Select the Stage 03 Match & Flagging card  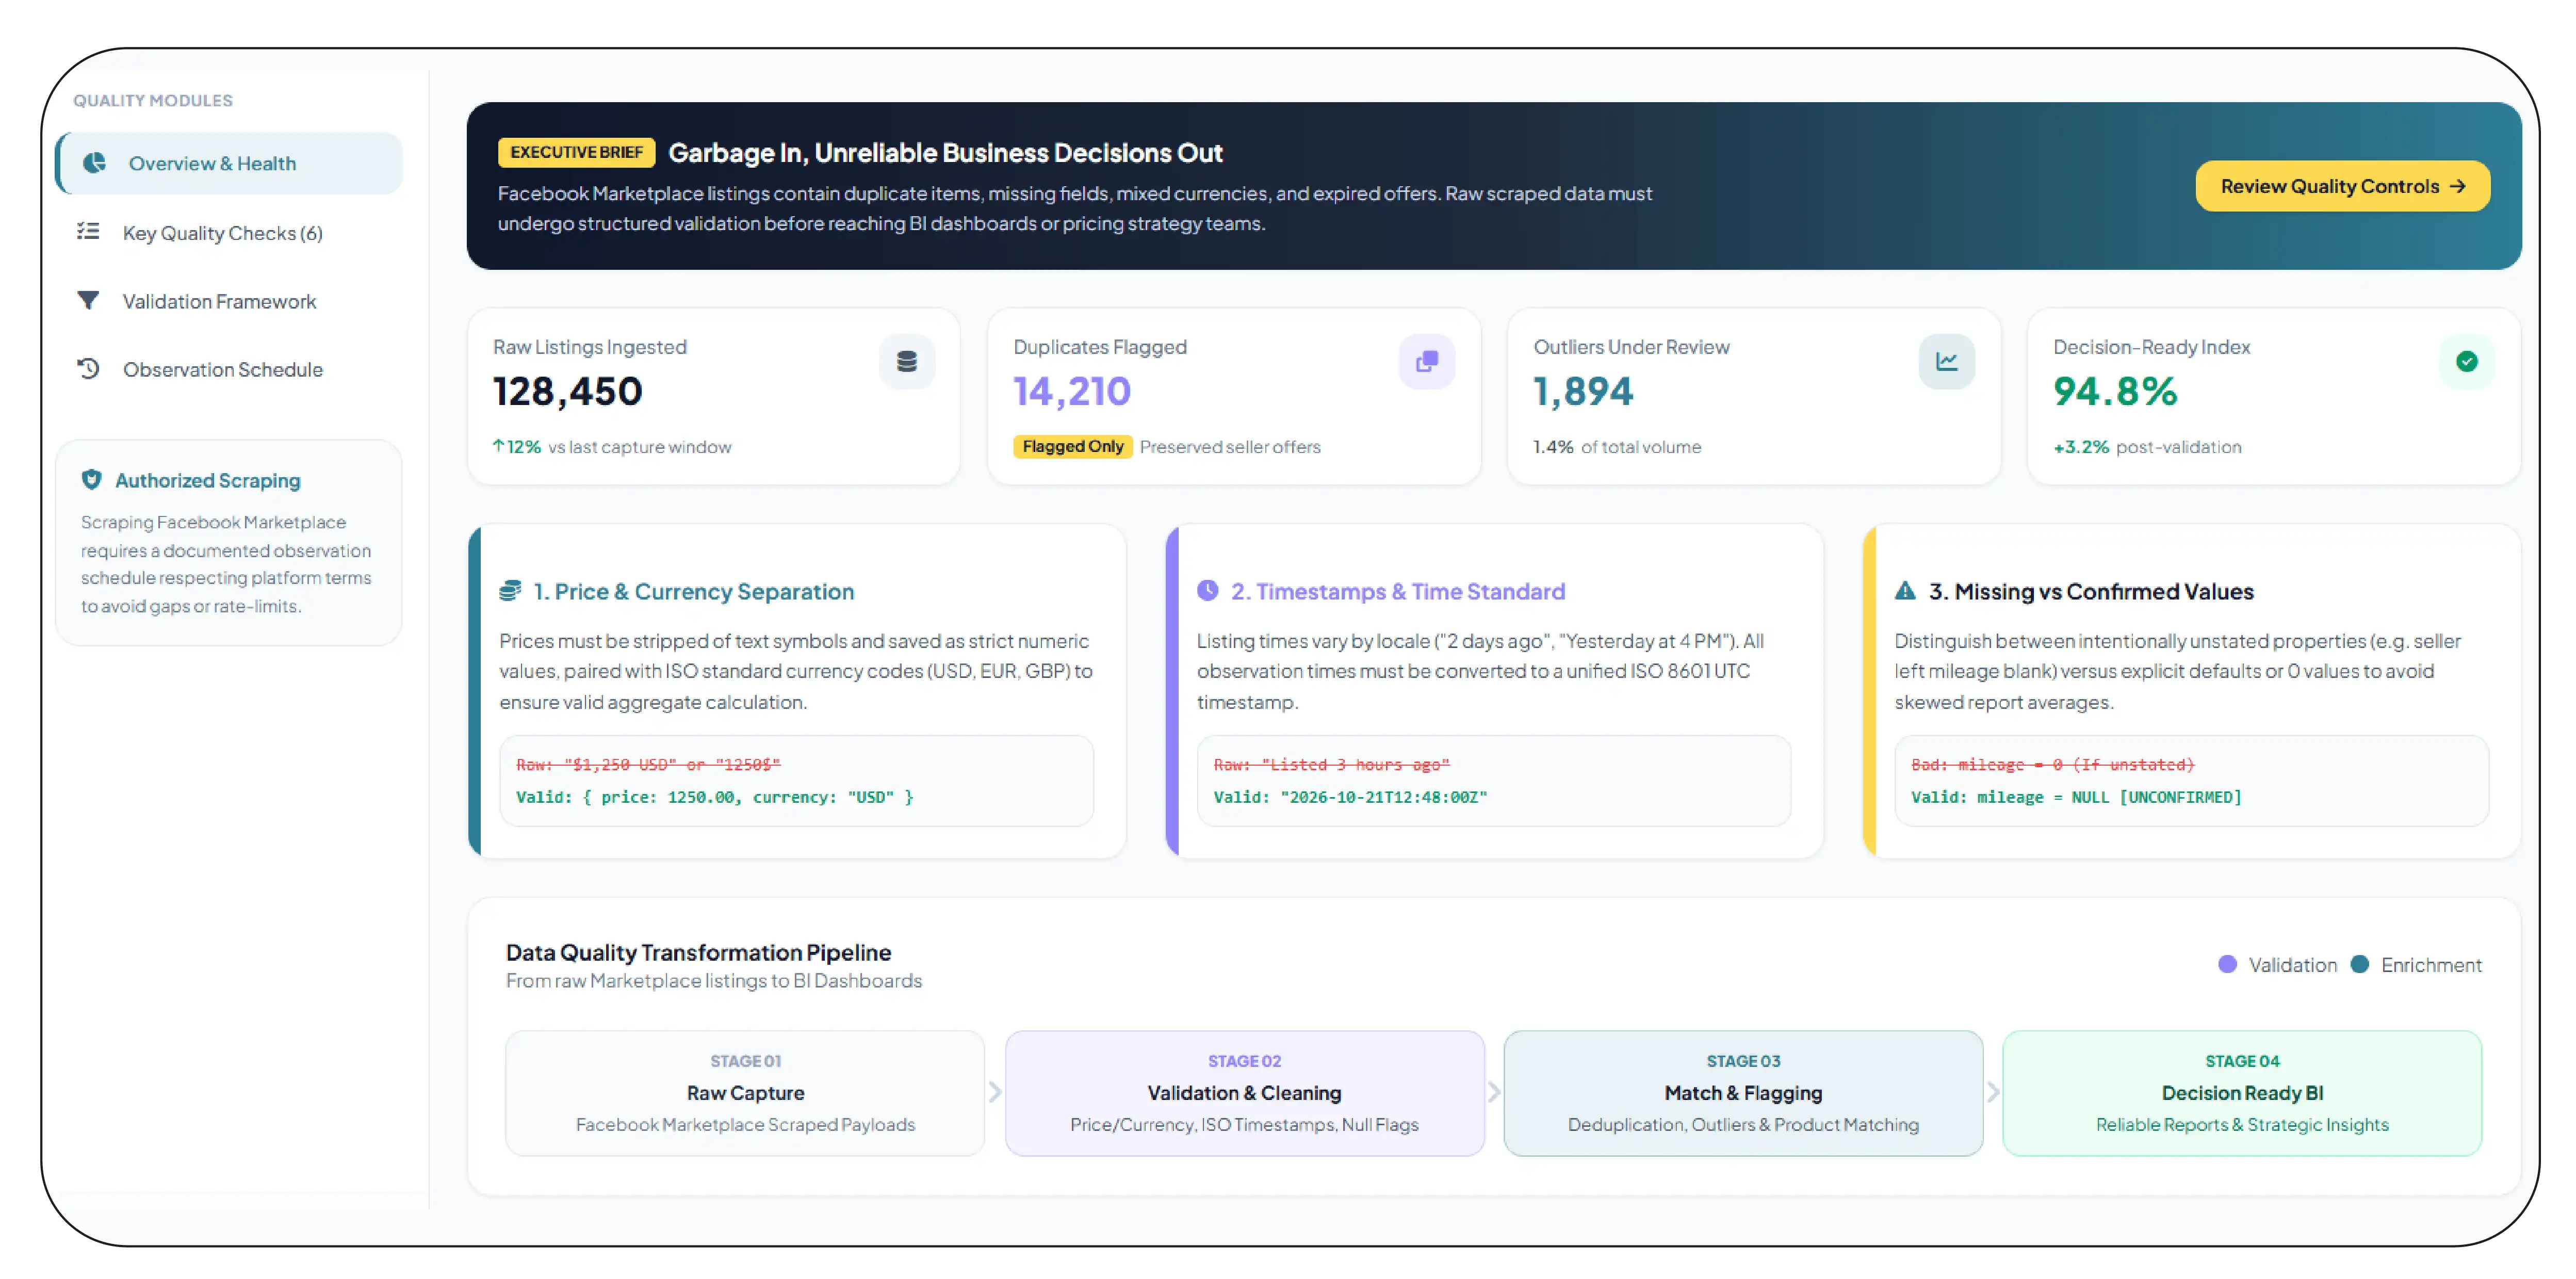pos(1743,1093)
